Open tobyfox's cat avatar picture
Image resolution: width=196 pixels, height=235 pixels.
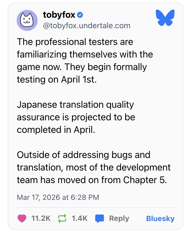coord(27,20)
